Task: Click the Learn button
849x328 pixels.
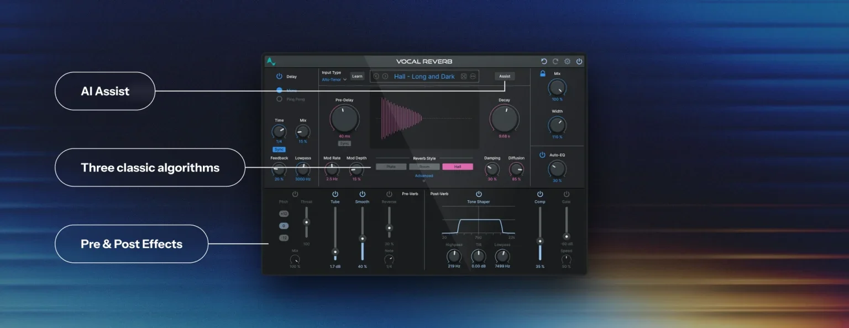Action: 357,76
